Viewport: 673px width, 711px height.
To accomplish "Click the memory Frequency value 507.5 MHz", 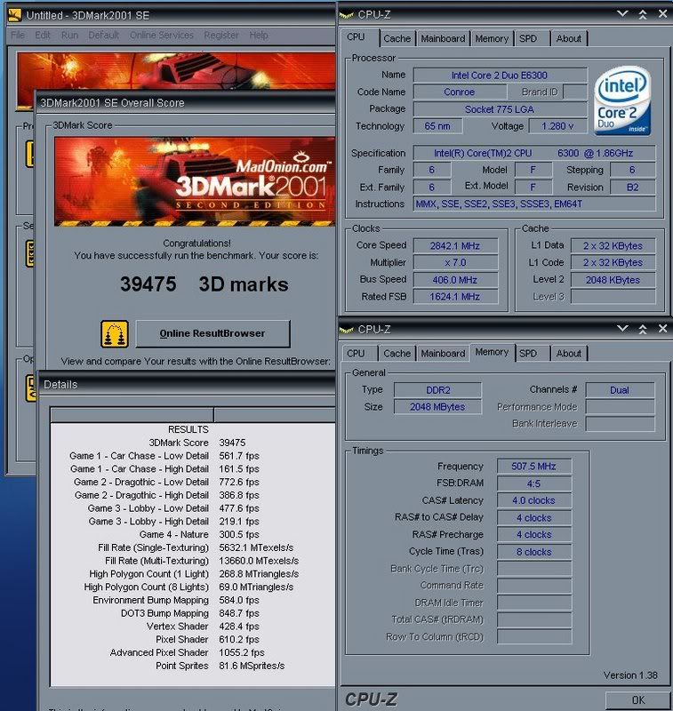I will (534, 466).
